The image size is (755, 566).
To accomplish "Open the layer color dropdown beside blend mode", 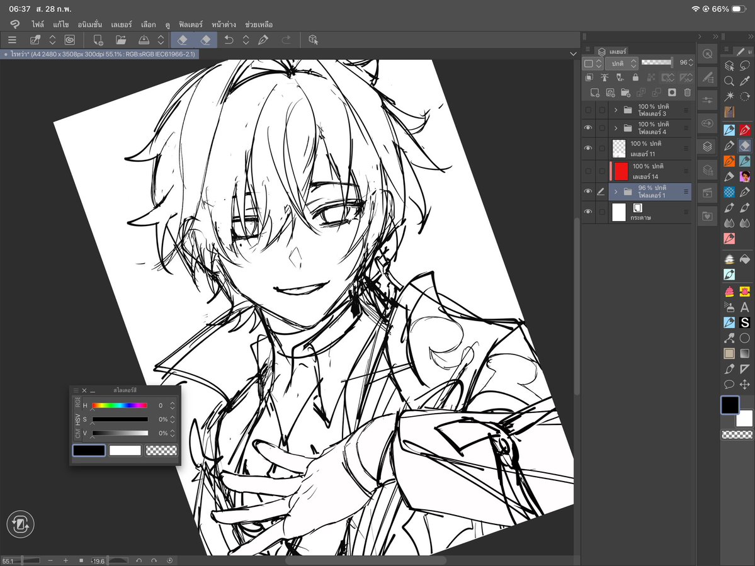I will (x=593, y=63).
